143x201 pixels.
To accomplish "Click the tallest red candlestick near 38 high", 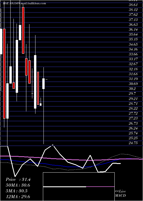I will (x=23, y=30).
